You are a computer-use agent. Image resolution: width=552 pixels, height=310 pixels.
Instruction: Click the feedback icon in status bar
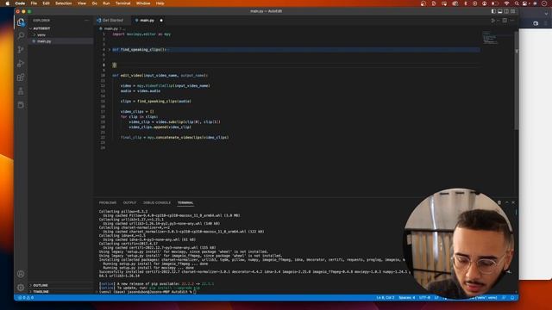504,298
